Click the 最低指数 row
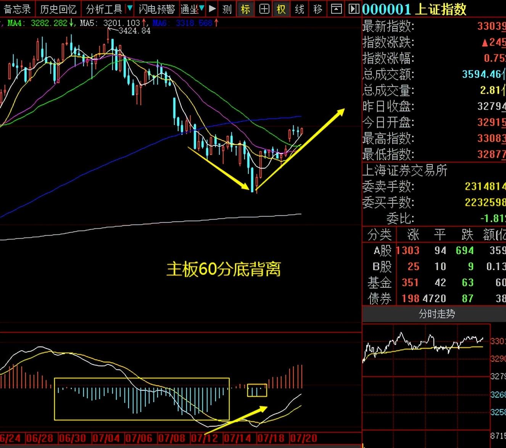The width and height of the screenshot is (506, 448). click(x=434, y=155)
